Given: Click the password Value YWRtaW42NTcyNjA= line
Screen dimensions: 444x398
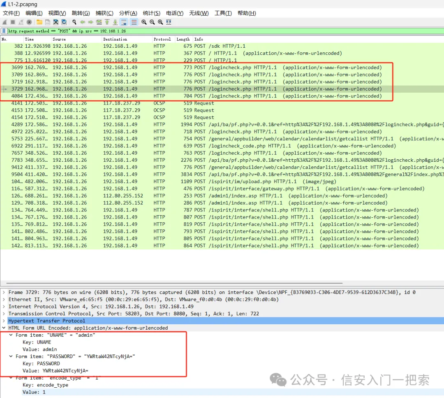Looking at the screenshot, I should [55, 370].
